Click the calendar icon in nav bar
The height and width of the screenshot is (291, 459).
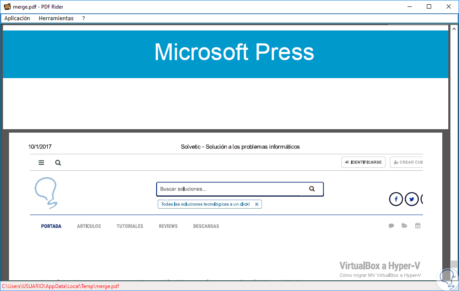pos(418,225)
